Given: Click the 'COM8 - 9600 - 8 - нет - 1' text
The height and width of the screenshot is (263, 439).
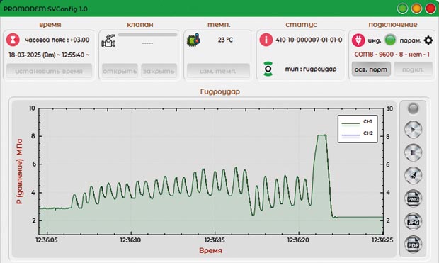Looking at the screenshot, I should (392, 55).
